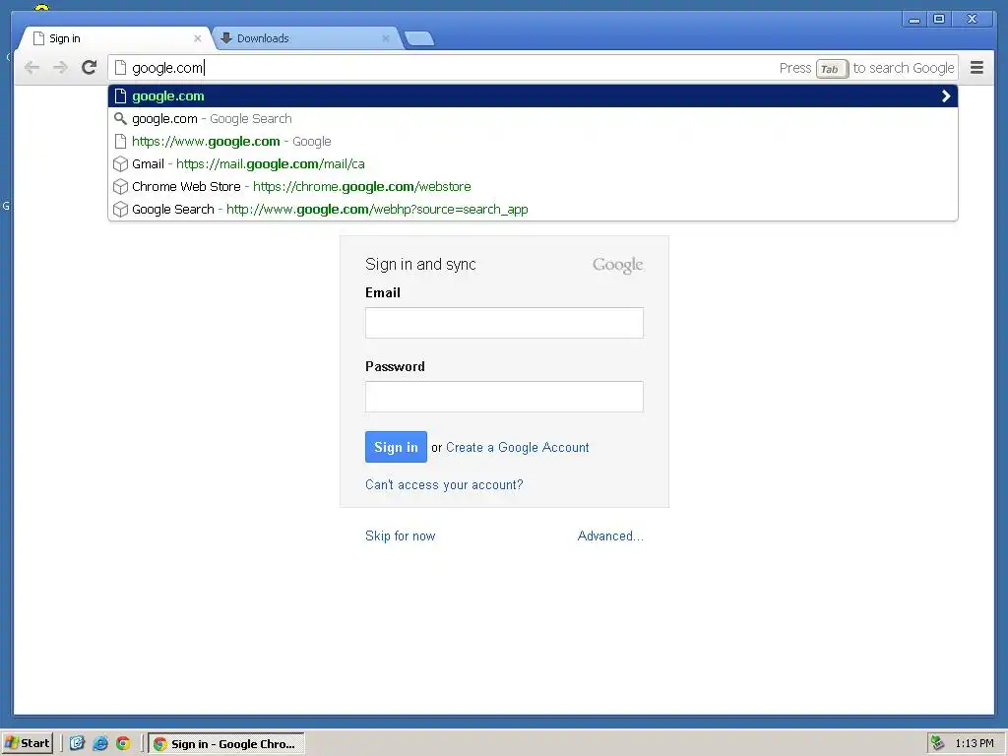Reload the page with the refresh icon
1008x756 pixels.
pos(90,68)
